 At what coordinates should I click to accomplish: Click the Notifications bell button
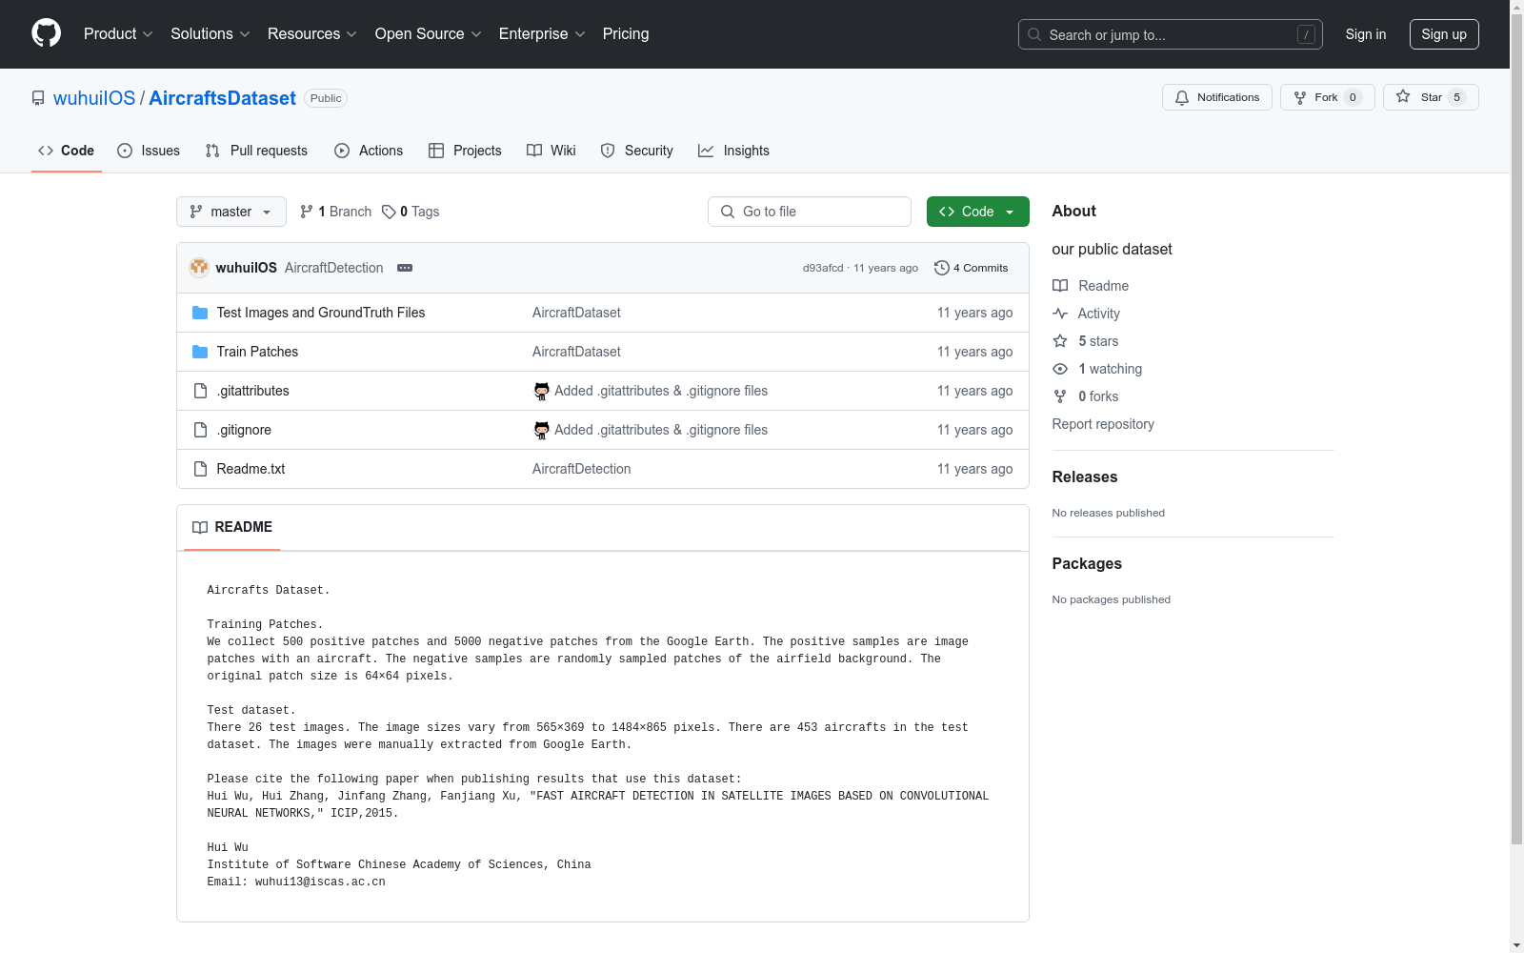[x=1216, y=97]
